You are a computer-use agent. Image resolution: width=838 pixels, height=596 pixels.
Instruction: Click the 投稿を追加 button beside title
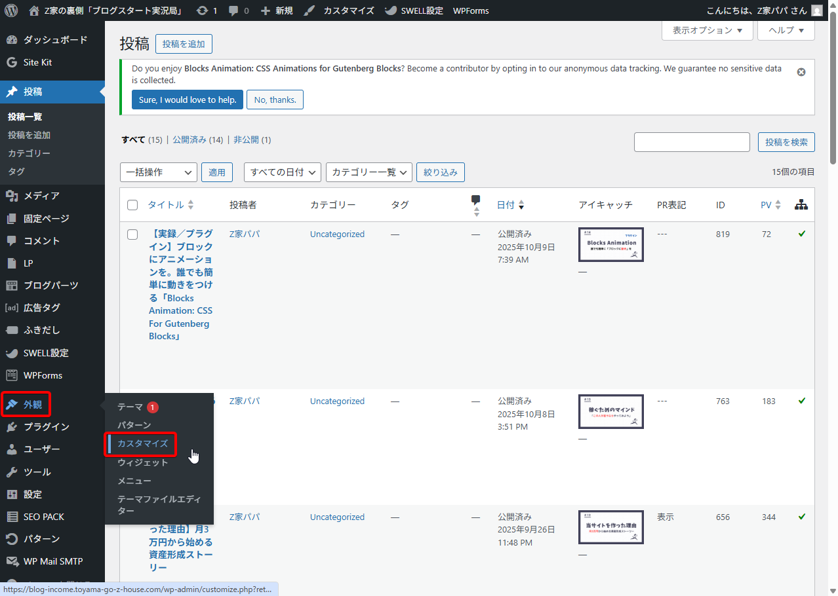[184, 44]
